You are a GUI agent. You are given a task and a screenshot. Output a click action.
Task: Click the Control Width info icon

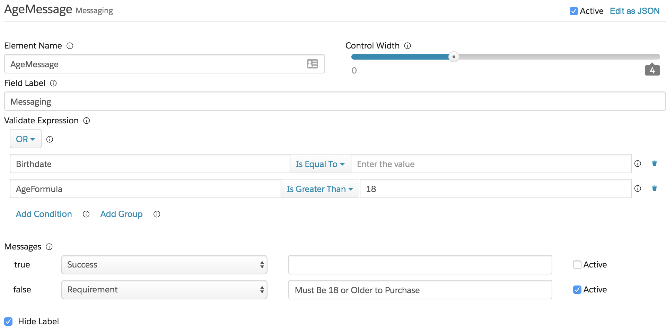tap(408, 46)
